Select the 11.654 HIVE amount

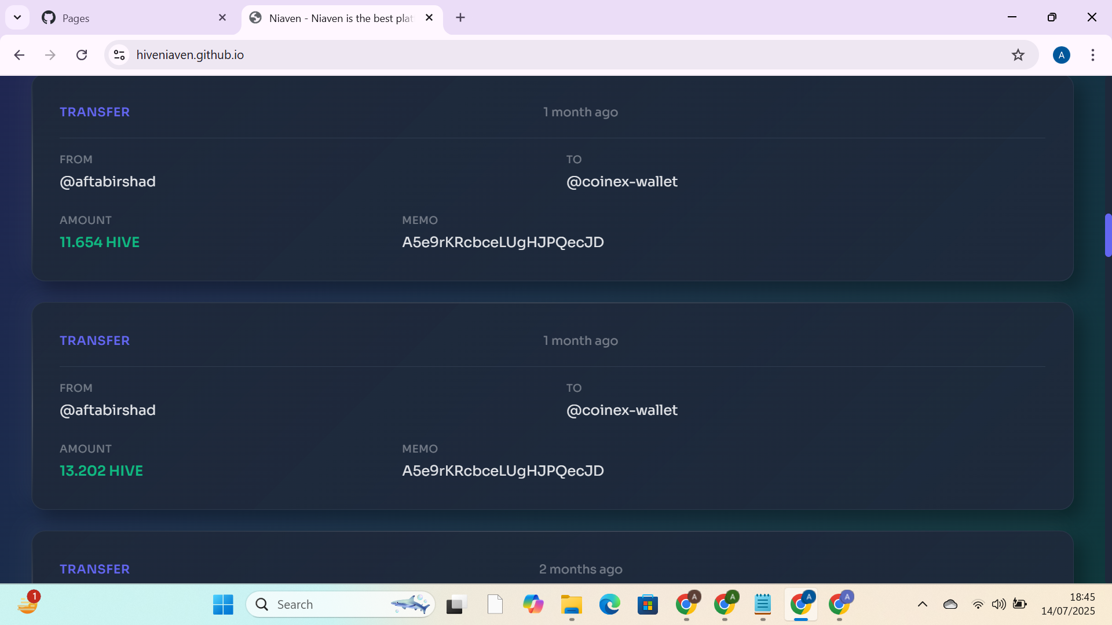tap(100, 242)
